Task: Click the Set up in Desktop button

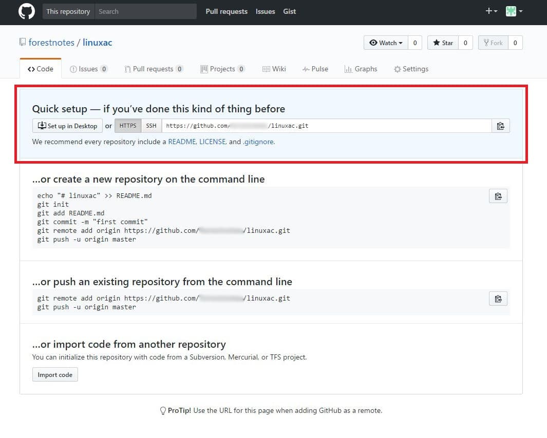Action: (x=67, y=126)
